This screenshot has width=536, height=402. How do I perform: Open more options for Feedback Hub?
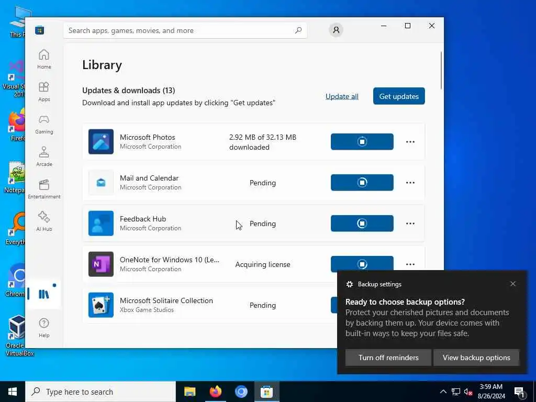(x=410, y=224)
